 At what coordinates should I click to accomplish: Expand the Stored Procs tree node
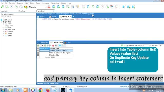[4, 30]
